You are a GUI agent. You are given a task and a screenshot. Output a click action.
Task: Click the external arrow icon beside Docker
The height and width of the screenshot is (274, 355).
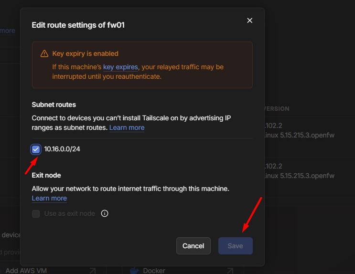coord(230,271)
